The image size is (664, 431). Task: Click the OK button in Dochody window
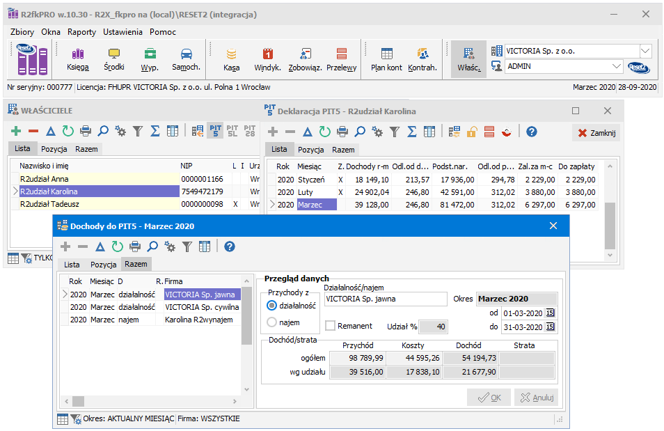pyautogui.click(x=489, y=398)
